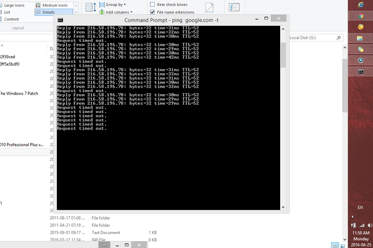The height and width of the screenshot is (248, 373).
Task: Click the Sort by icon in Explorer ribbon
Action: (x=91, y=7)
